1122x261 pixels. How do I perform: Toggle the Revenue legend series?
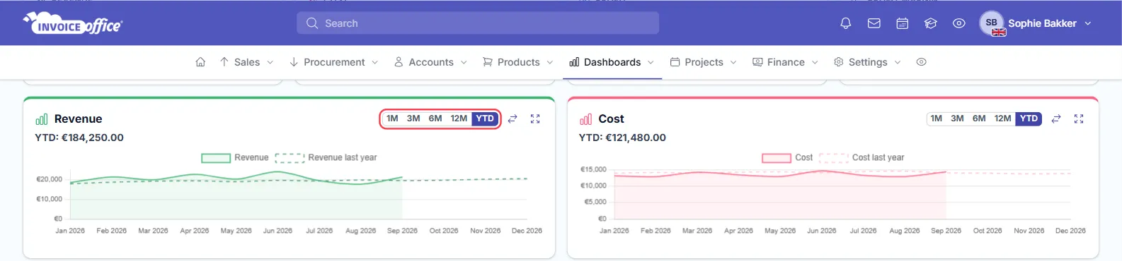tap(235, 157)
